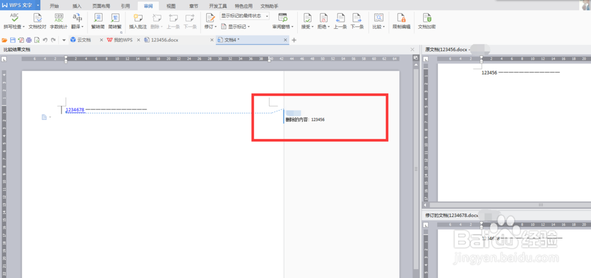The image size is (591, 278).
Task: Close the 比较结果文档 pane
Action: 412,50
